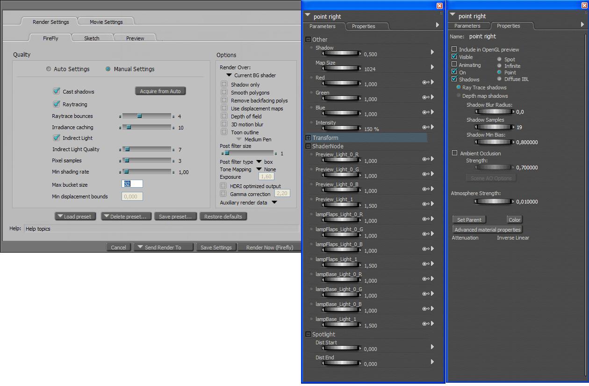Click the Max bucket size input field
The width and height of the screenshot is (589, 386).
click(132, 184)
